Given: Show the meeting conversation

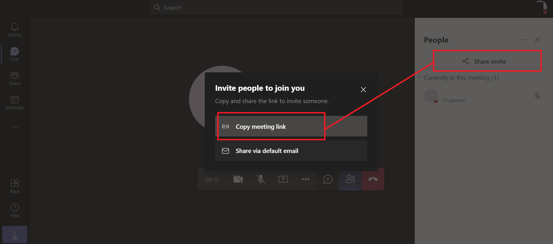Looking at the screenshot, I should tap(328, 179).
